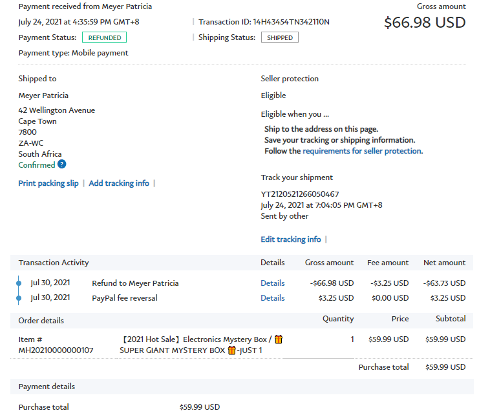This screenshot has width=479, height=413.
Task: Click the gift icon after Electronics Mystery Box
Action: pyautogui.click(x=279, y=339)
